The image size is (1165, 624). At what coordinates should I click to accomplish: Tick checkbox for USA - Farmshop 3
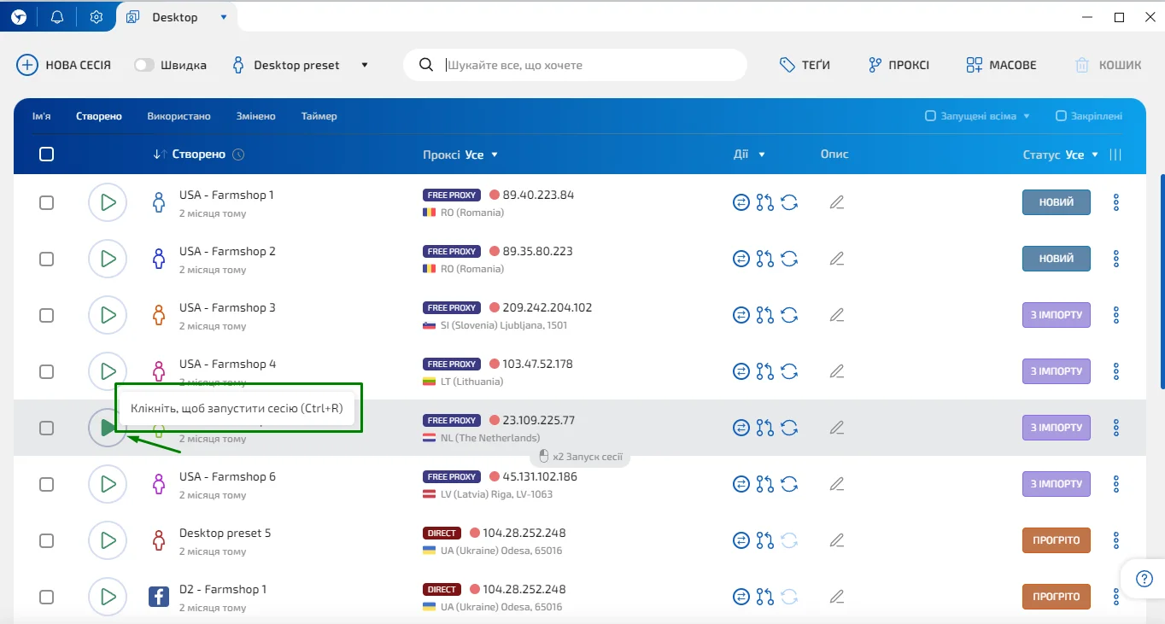click(x=47, y=315)
